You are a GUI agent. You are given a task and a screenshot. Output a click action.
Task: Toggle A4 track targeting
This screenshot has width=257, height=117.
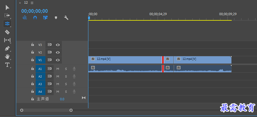click(40, 92)
